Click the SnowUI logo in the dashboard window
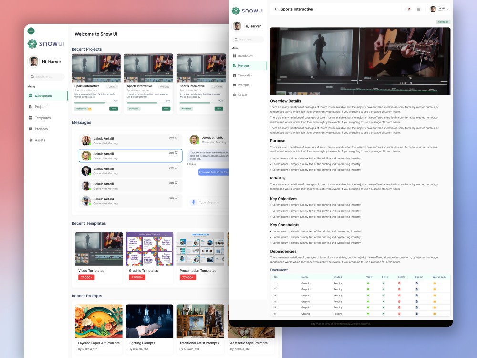477x358 pixels. [46, 44]
